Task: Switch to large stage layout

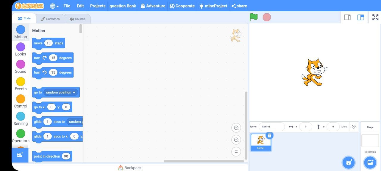Action: point(360,17)
